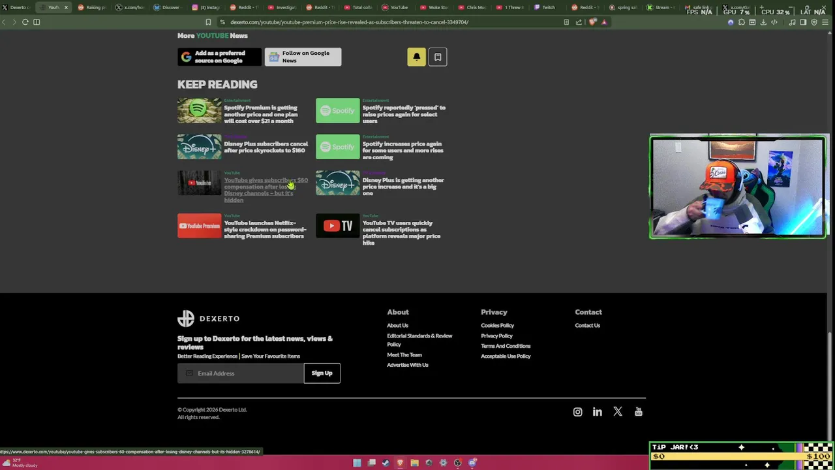Switch to the Chris Muc tab
The width and height of the screenshot is (835, 470).
point(472,7)
